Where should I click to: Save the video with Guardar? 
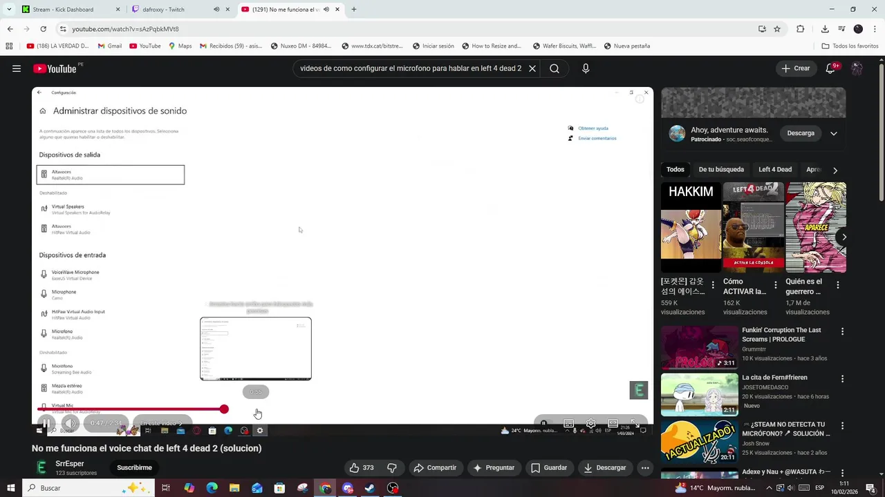click(549, 467)
